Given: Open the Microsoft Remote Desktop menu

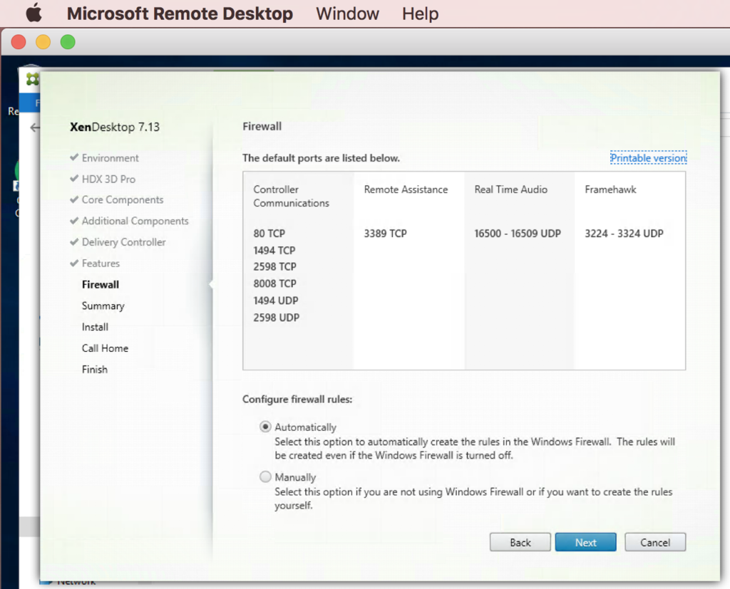Looking at the screenshot, I should pyautogui.click(x=180, y=14).
